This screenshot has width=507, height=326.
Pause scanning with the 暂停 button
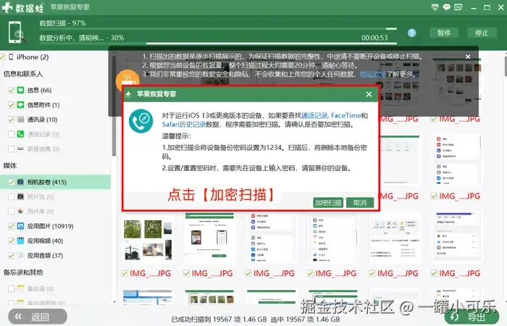click(x=443, y=33)
